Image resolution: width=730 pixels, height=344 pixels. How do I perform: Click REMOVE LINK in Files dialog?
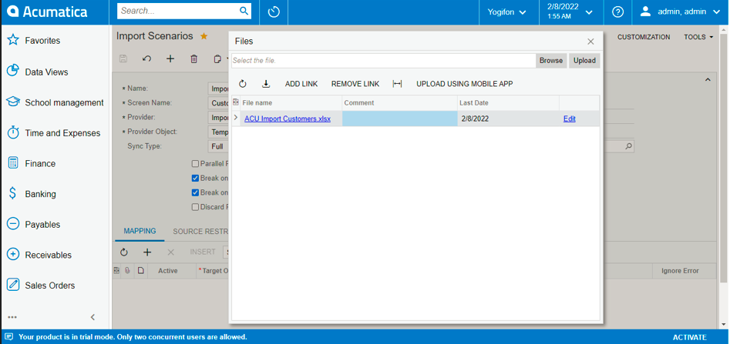tap(355, 84)
